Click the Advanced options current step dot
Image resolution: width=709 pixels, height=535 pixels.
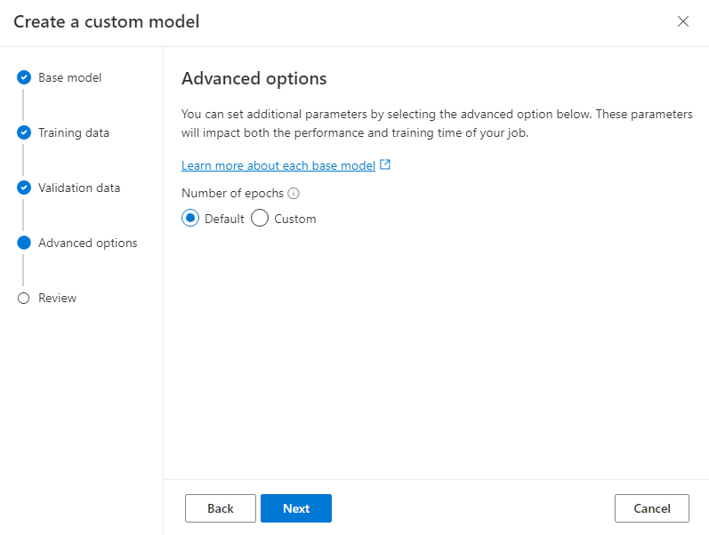pyautogui.click(x=24, y=244)
